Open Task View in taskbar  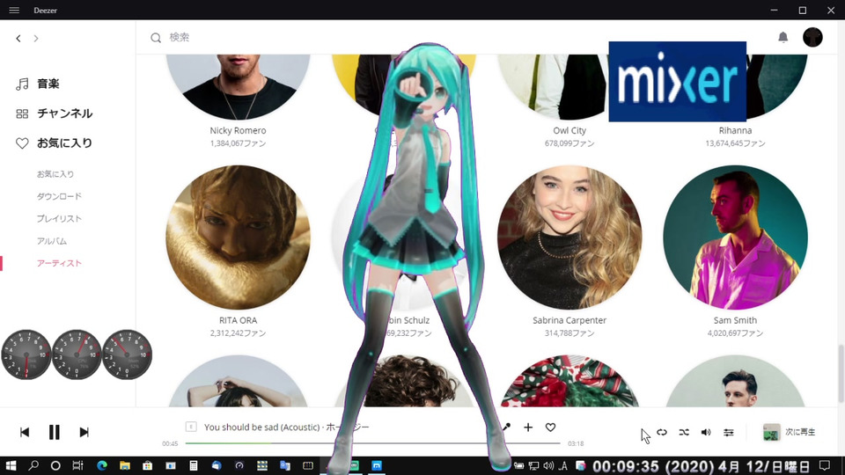click(77, 465)
